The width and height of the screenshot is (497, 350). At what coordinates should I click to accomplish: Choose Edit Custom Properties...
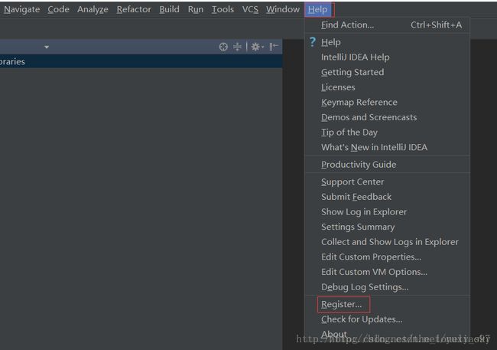387,257
